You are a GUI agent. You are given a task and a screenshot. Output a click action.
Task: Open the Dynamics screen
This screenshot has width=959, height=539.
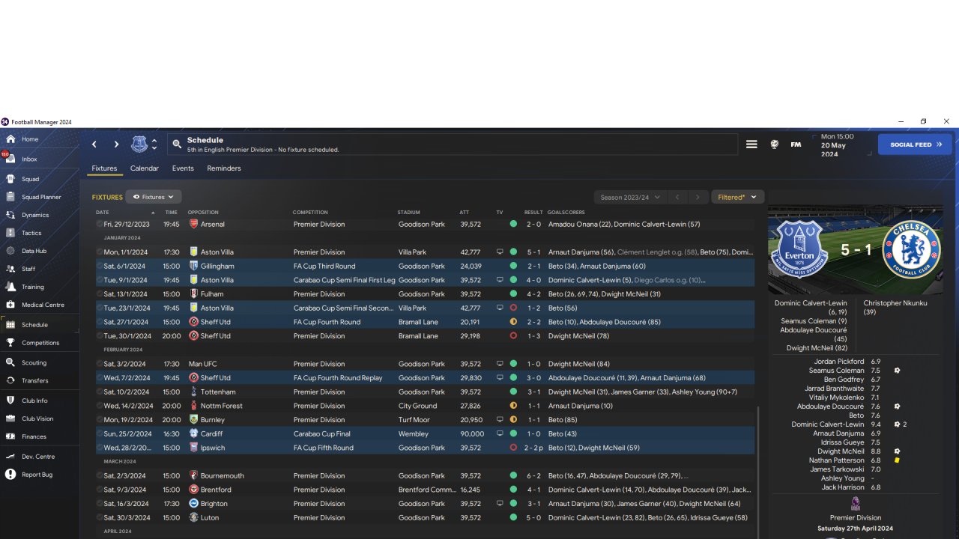[x=35, y=216]
